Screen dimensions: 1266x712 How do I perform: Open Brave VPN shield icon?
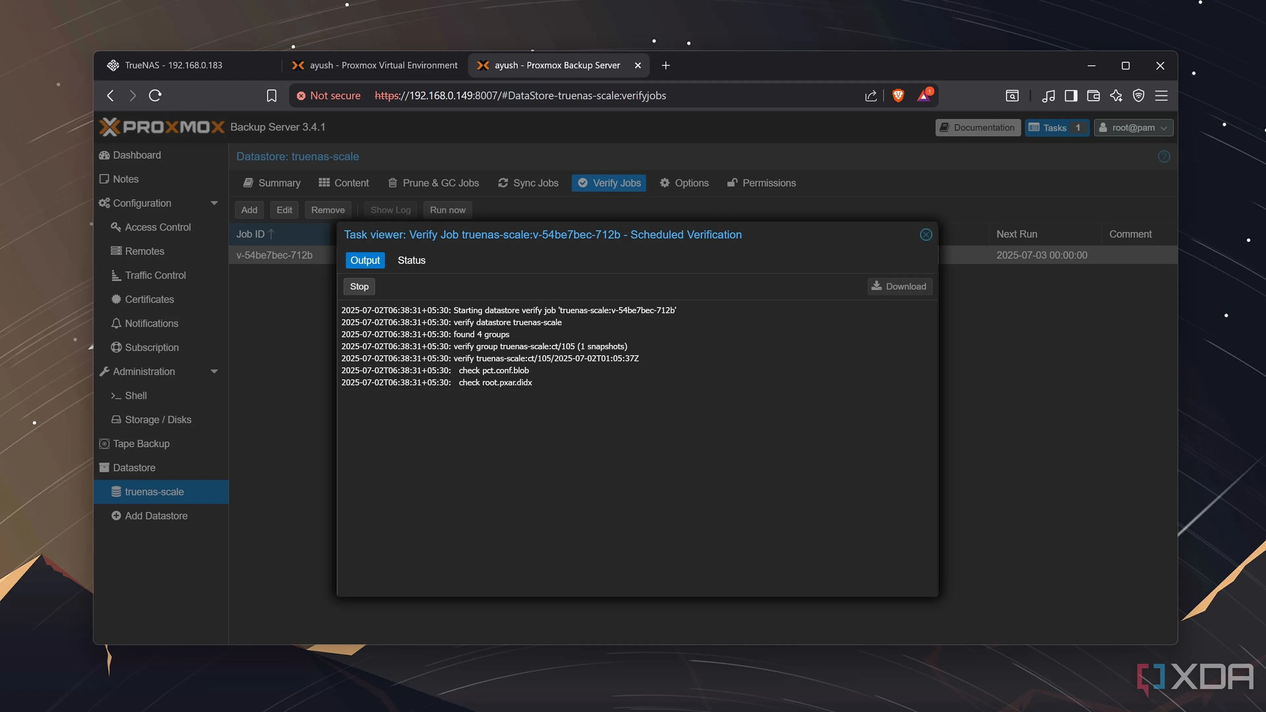(1138, 95)
